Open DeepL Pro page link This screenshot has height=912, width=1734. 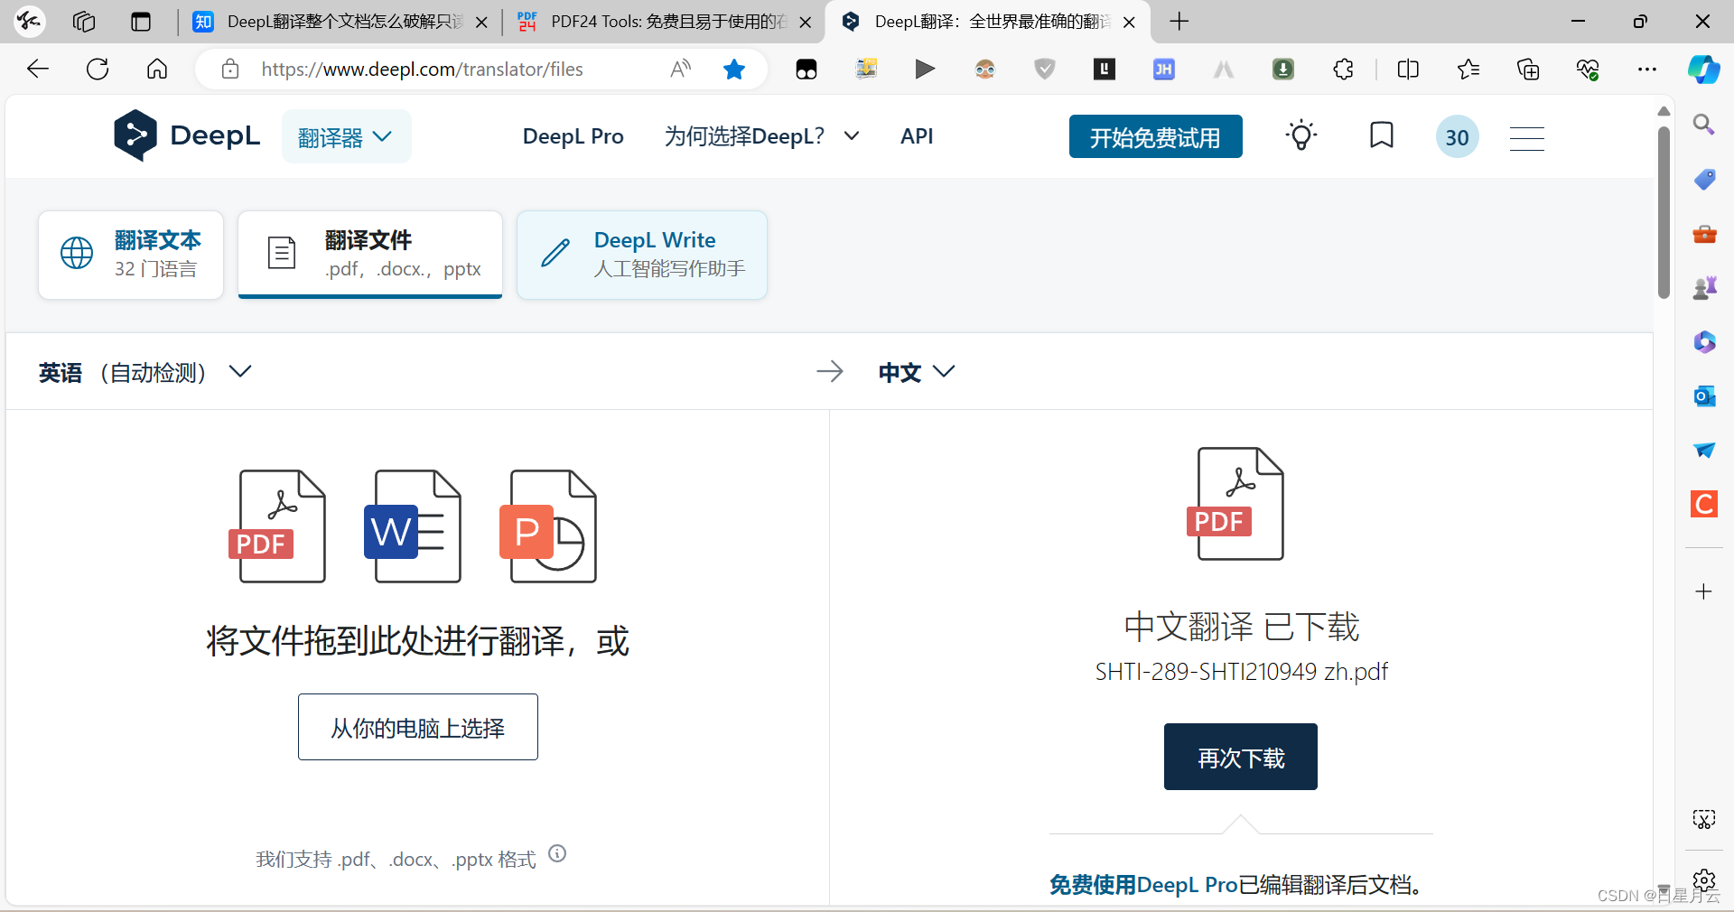pyautogui.click(x=573, y=136)
